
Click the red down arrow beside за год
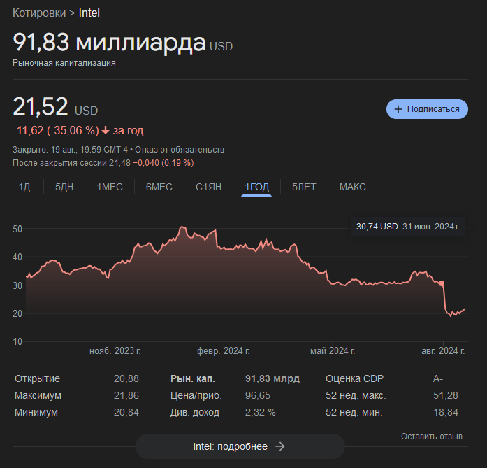click(106, 131)
